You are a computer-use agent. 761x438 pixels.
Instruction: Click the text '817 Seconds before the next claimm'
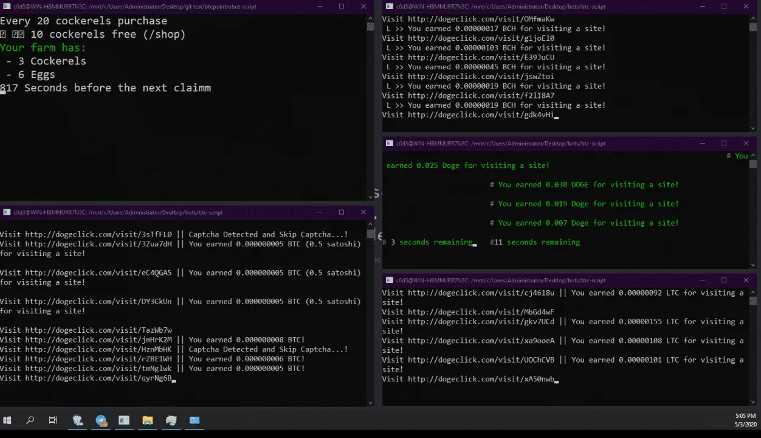point(106,88)
